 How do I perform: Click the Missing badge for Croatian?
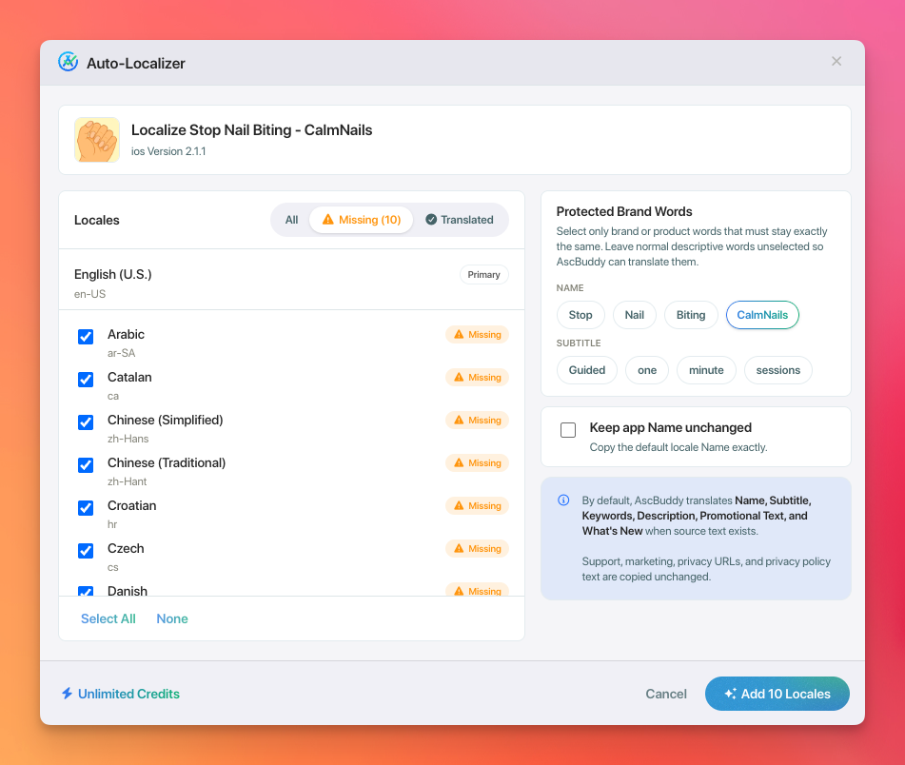pos(477,505)
